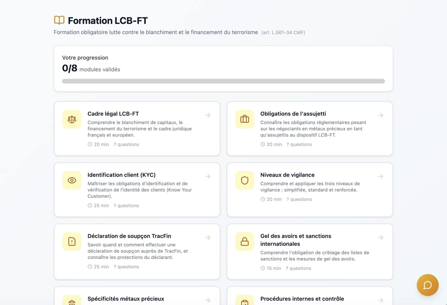Click the 25 min duration in Identification client card
Screen dimensions: 447x305
(102, 206)
